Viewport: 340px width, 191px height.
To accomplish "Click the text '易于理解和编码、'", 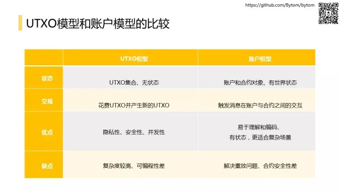I will [258, 127].
